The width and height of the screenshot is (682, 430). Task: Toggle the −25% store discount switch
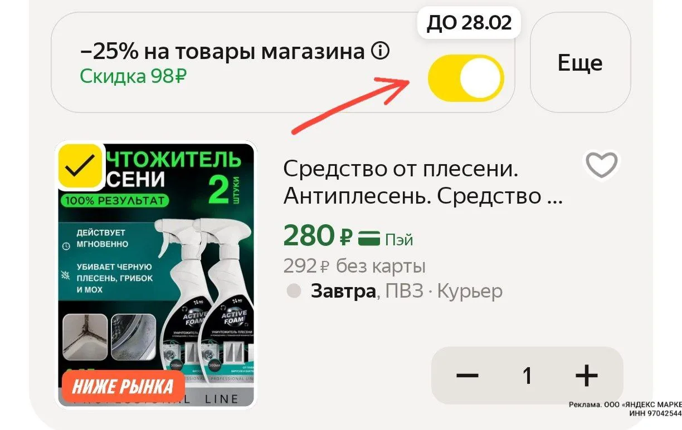click(466, 77)
